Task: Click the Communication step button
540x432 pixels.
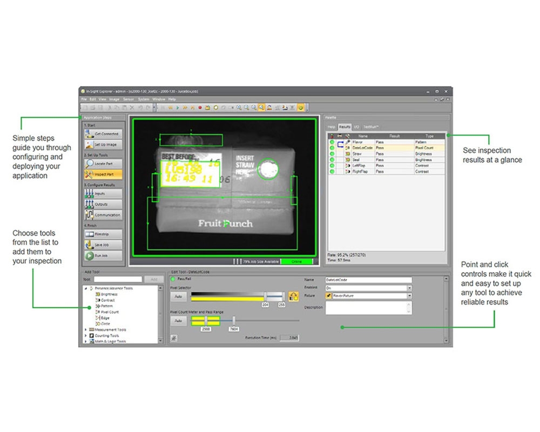Action: (x=103, y=214)
